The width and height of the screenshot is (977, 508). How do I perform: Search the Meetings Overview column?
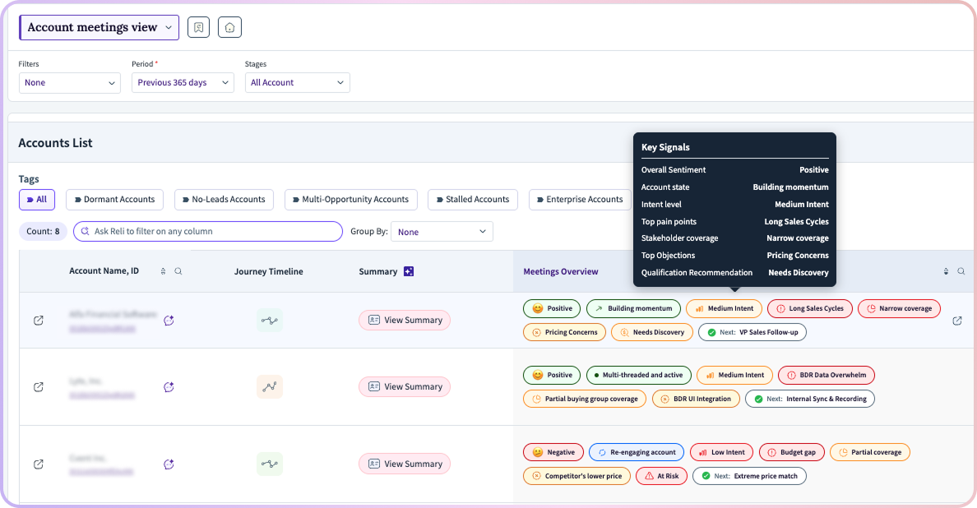tap(961, 271)
